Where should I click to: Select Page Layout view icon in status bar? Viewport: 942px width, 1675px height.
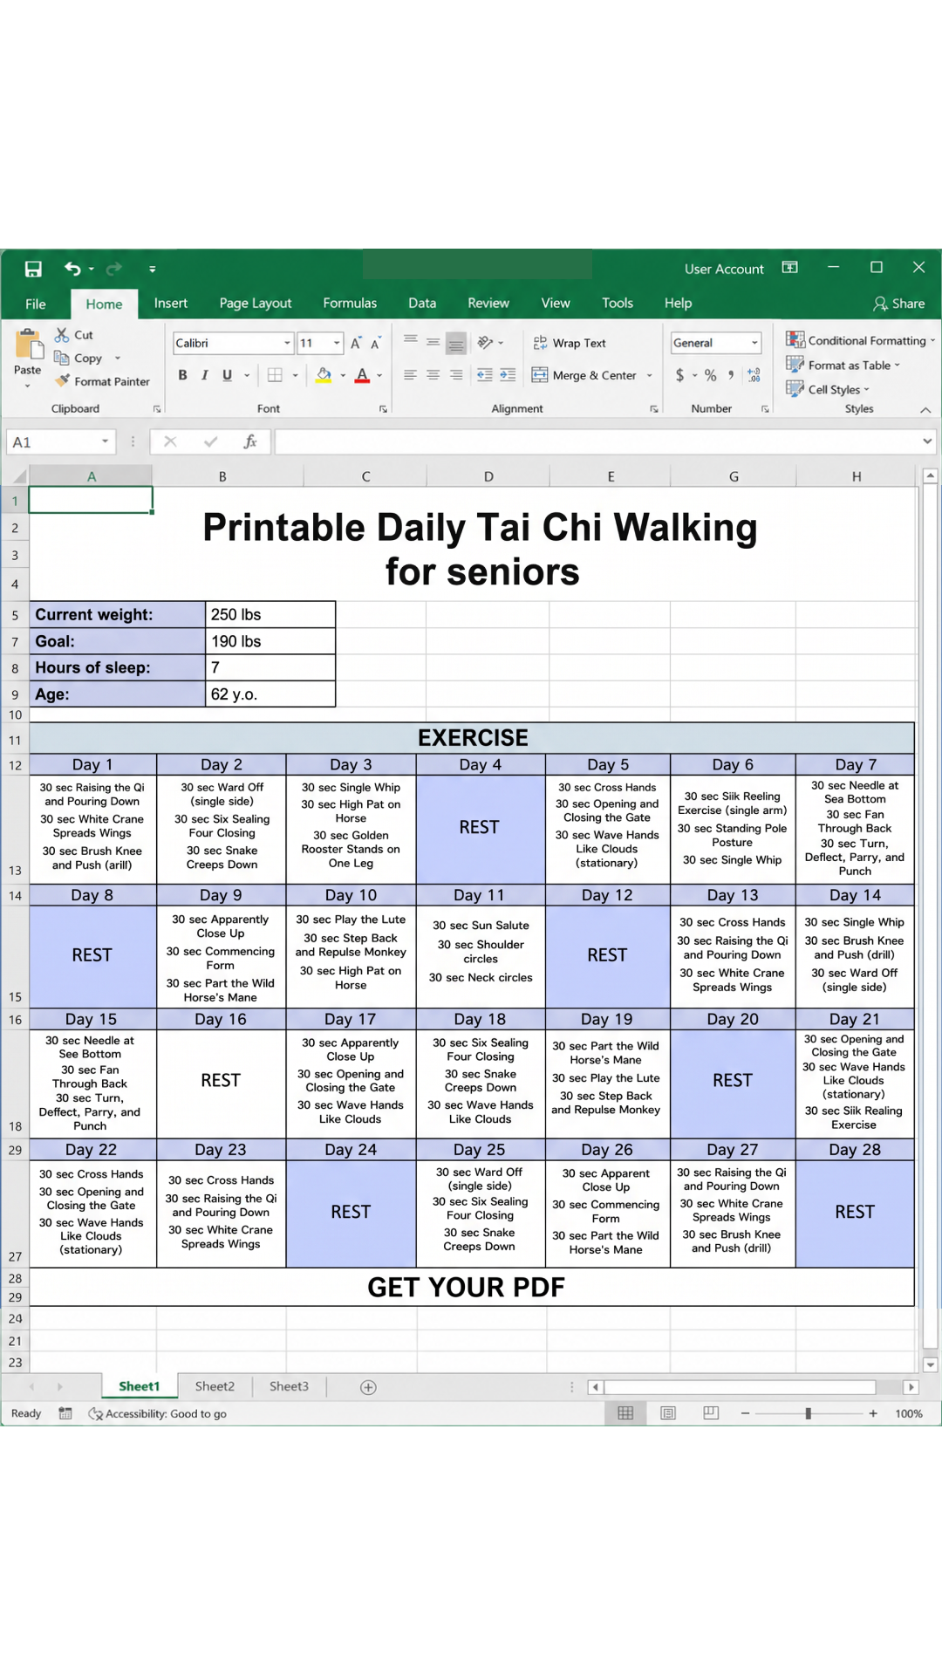(x=668, y=1413)
